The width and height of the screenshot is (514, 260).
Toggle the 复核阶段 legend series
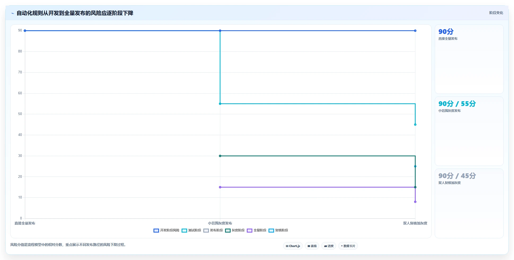point(278,230)
